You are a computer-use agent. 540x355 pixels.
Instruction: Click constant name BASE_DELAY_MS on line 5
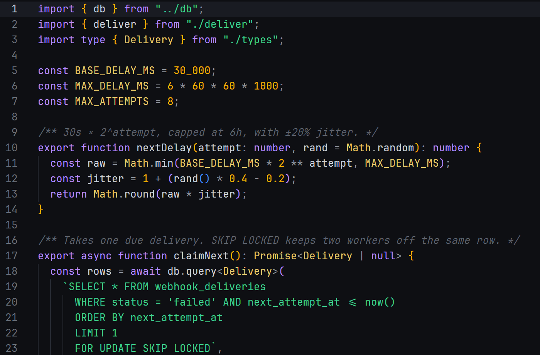(115, 70)
